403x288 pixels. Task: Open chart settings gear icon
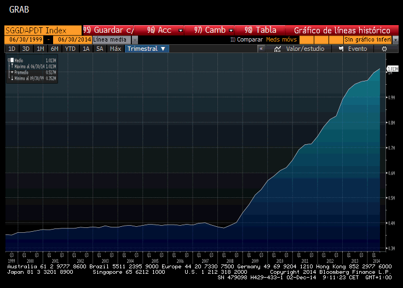(384, 49)
